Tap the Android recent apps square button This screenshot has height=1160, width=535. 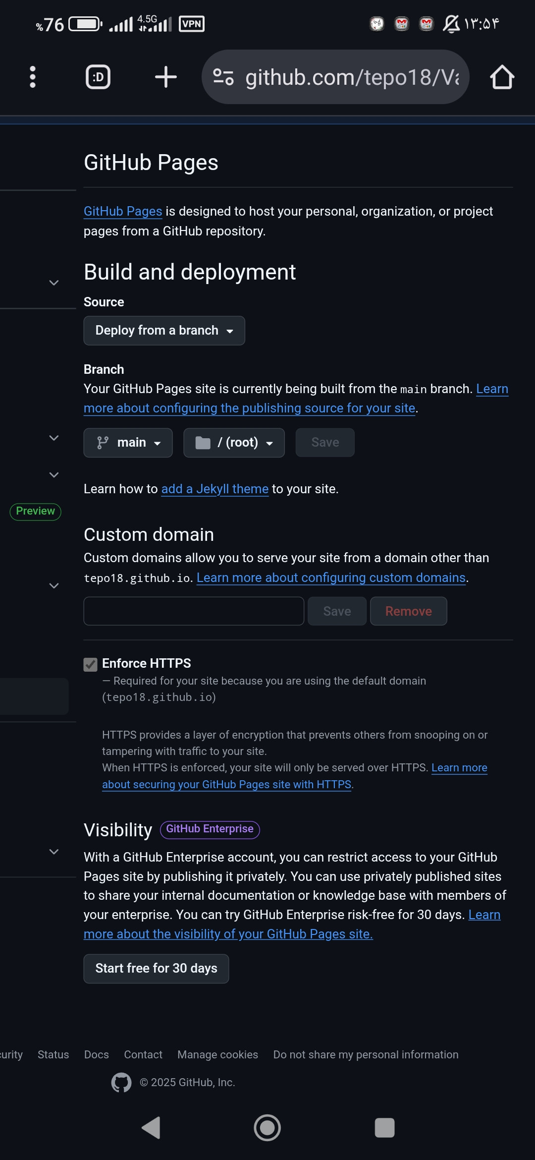[384, 1128]
